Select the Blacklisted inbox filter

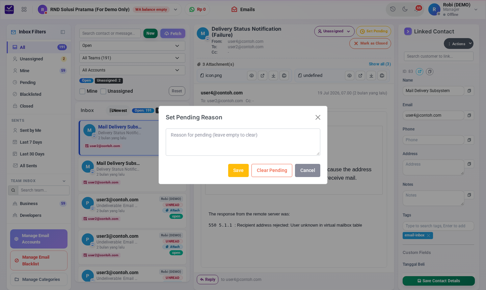(39, 94)
